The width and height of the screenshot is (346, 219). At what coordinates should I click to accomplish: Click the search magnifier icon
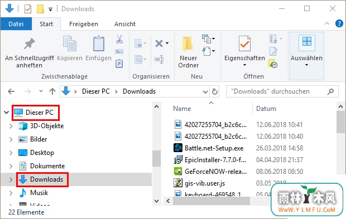(330, 91)
